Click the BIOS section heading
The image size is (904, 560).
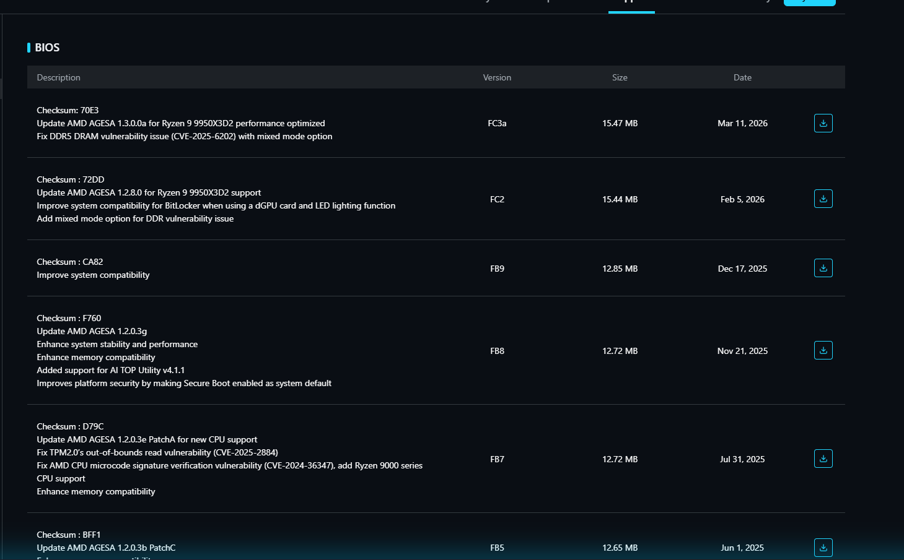click(47, 48)
